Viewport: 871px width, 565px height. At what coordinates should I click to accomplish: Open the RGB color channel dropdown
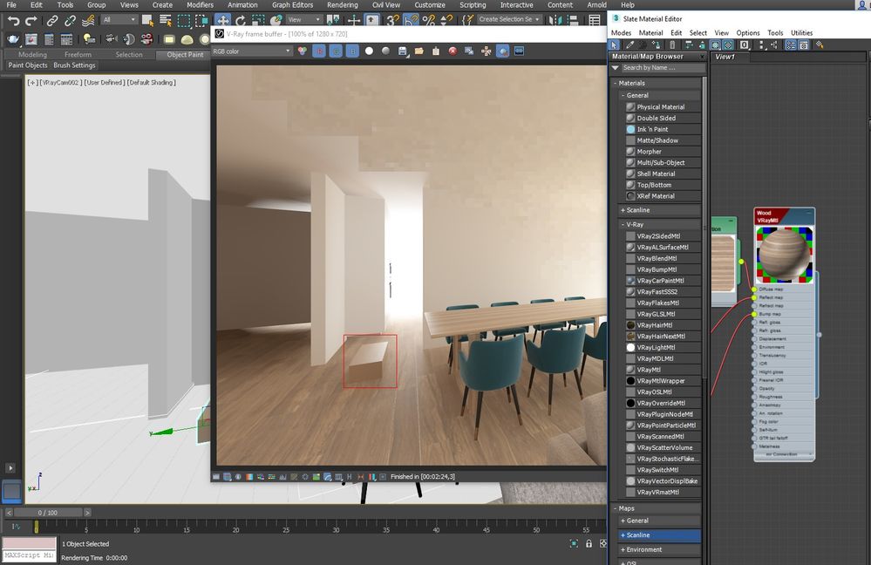[252, 51]
